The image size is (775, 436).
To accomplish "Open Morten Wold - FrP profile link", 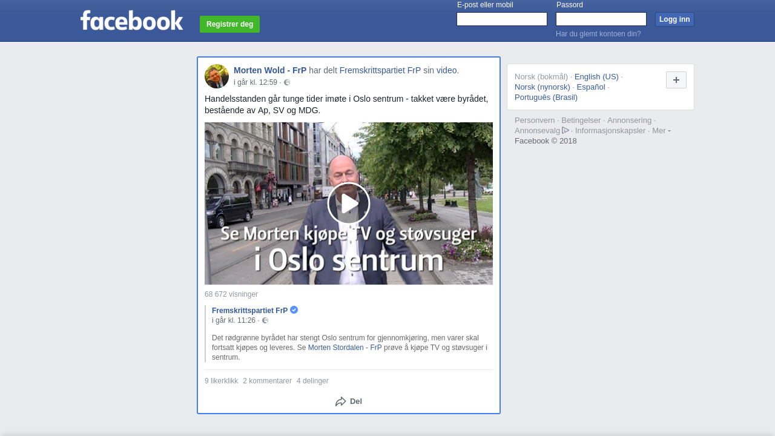I will click(x=270, y=70).
